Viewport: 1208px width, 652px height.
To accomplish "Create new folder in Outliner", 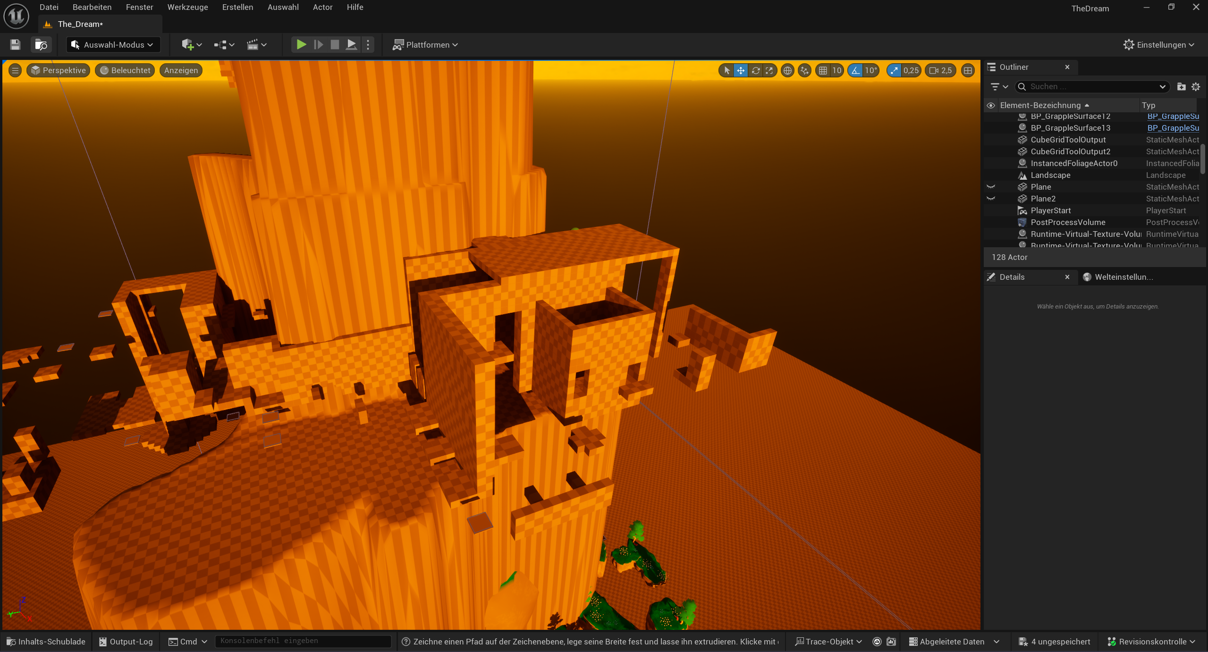I will 1181,87.
